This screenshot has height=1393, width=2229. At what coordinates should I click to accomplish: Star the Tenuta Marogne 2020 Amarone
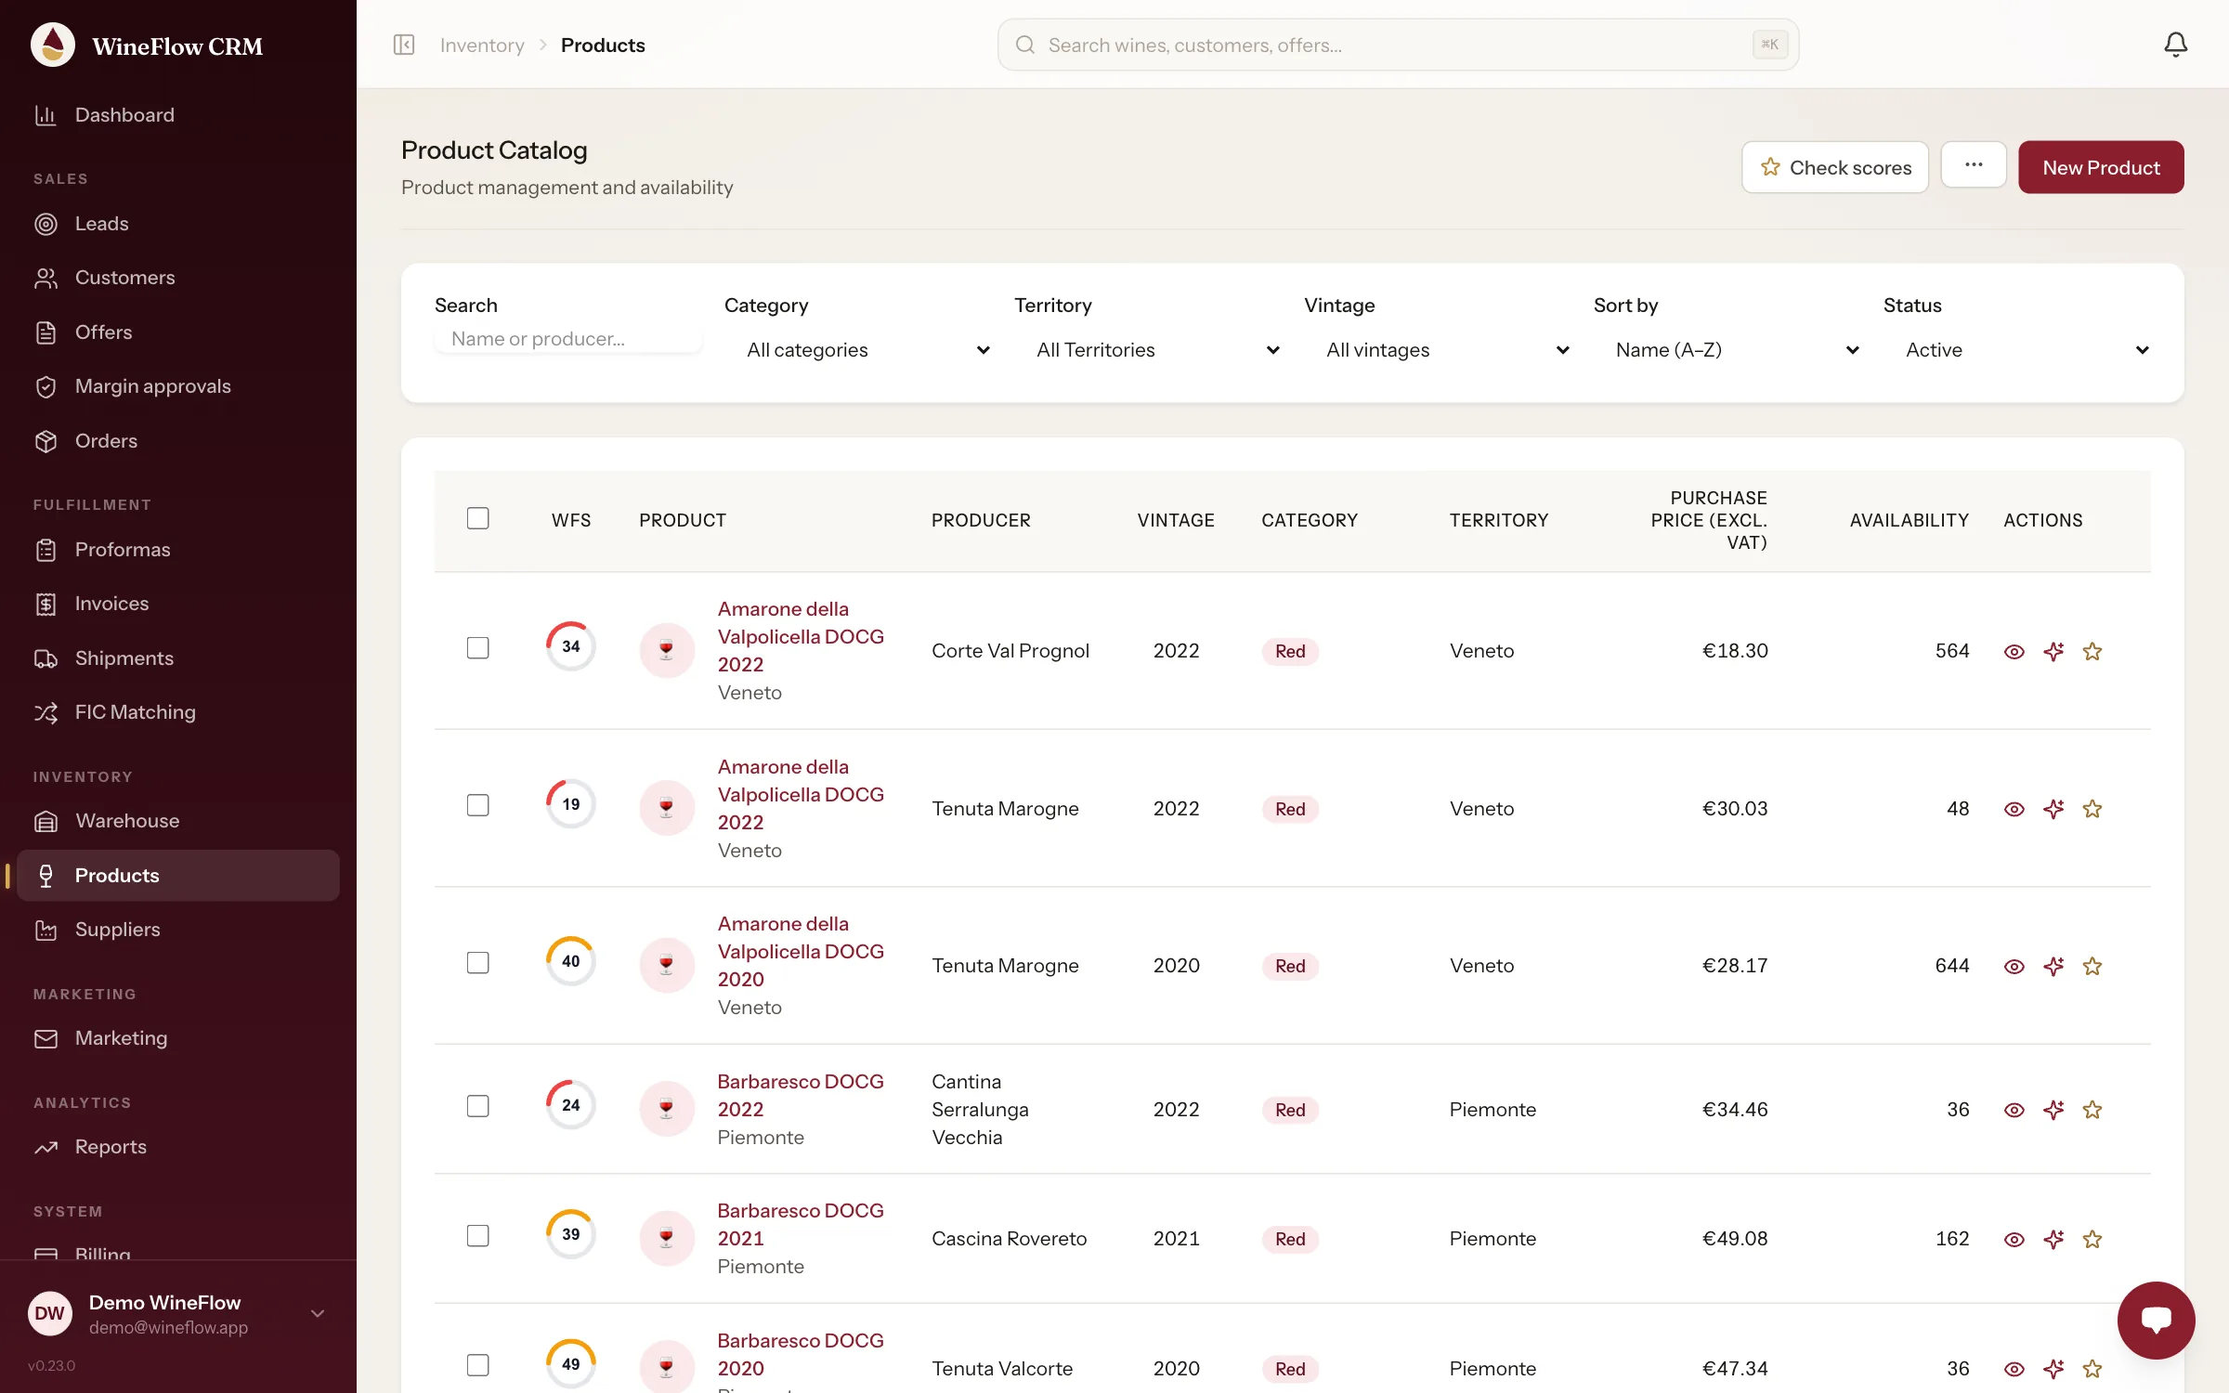click(2092, 966)
